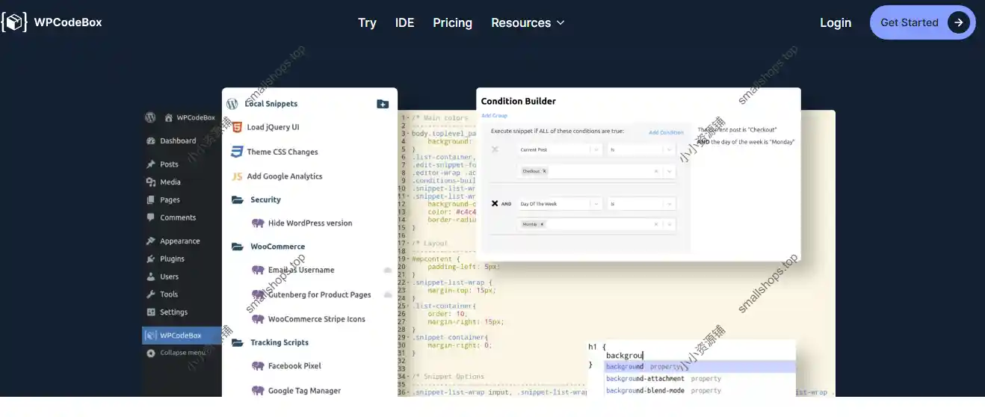
Task: Click the JS icon for Add Google Analytics
Action: 236,176
